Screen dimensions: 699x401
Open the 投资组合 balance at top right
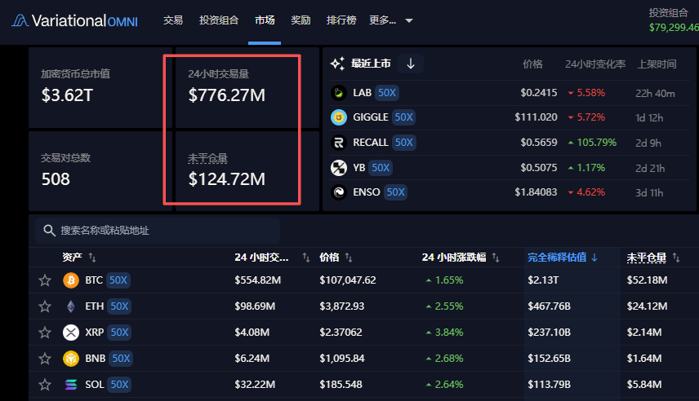pos(674,20)
